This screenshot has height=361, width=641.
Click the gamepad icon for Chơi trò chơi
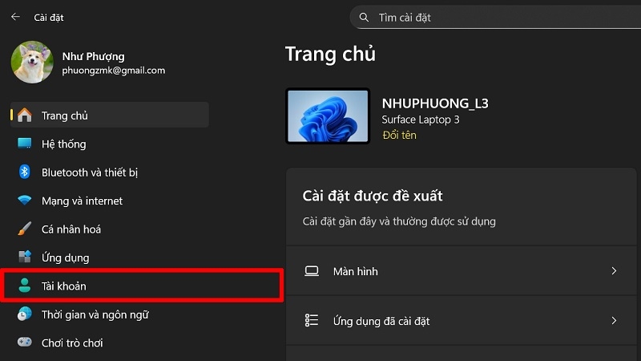pyautogui.click(x=25, y=342)
